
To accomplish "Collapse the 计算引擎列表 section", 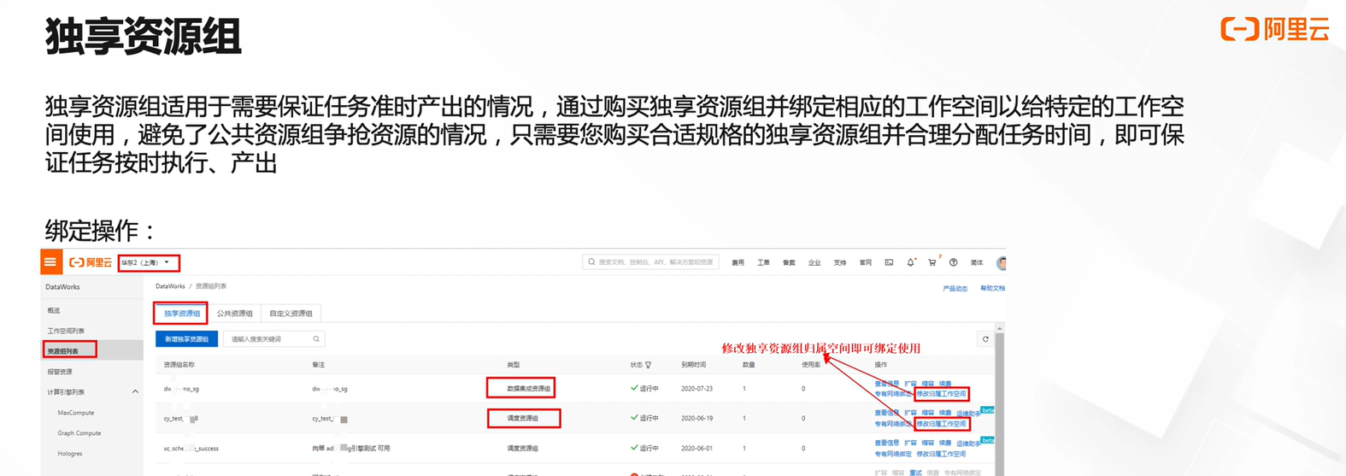I will pos(135,392).
